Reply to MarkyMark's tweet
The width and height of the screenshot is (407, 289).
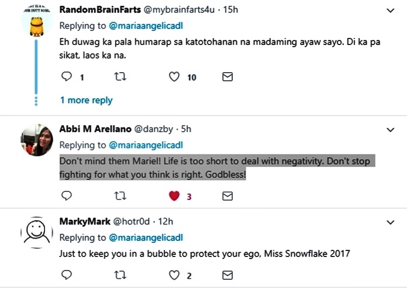(67, 275)
